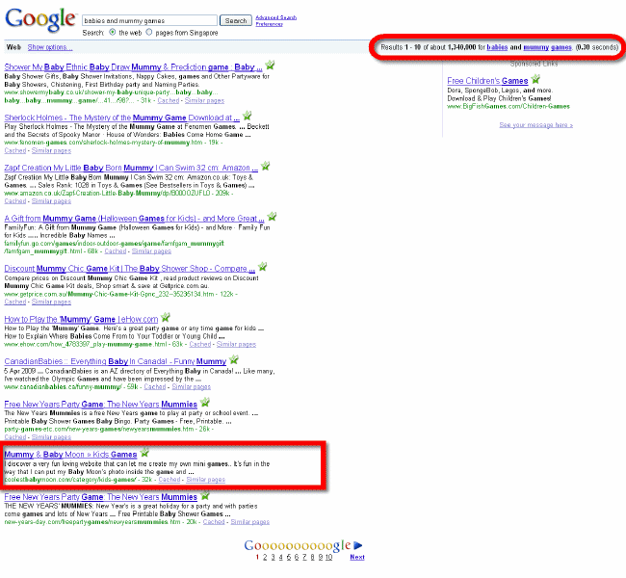Open Cached link for familyfun Mummy Game result
This screenshot has height=578, width=626.
tap(116, 251)
